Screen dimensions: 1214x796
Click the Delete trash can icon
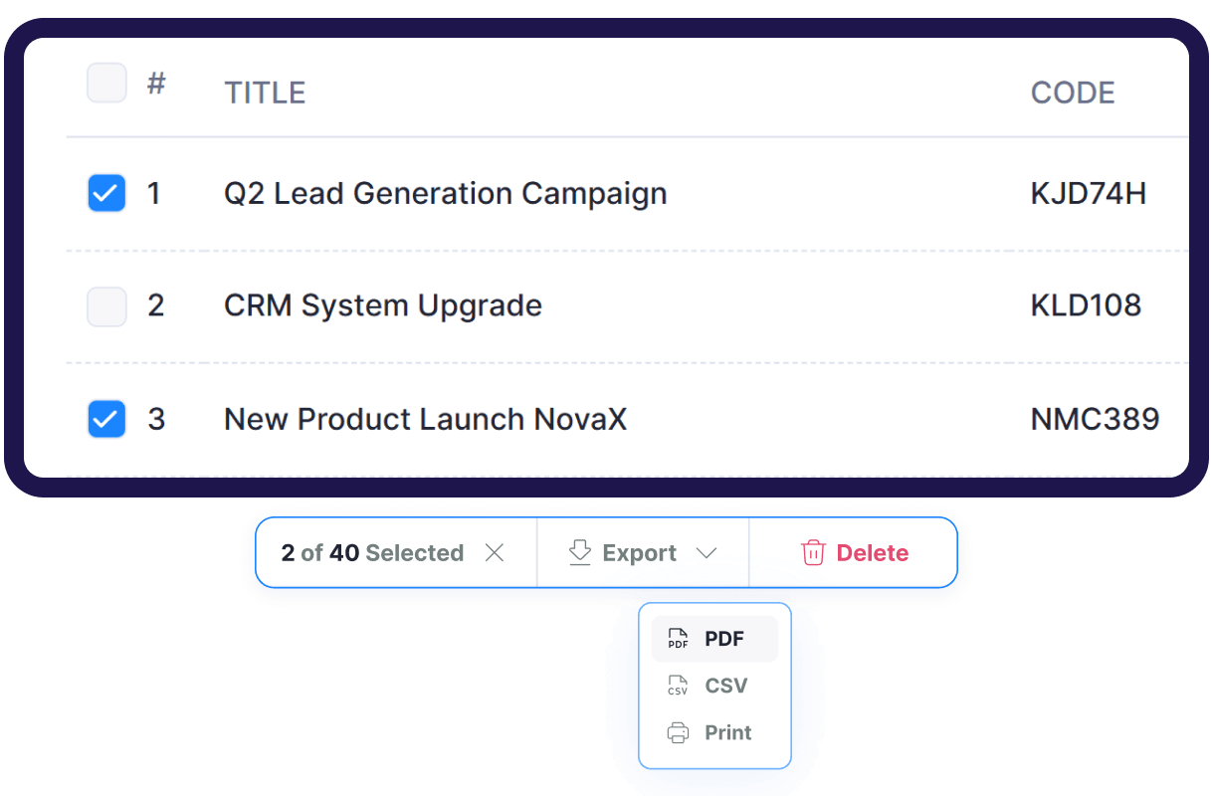click(813, 553)
